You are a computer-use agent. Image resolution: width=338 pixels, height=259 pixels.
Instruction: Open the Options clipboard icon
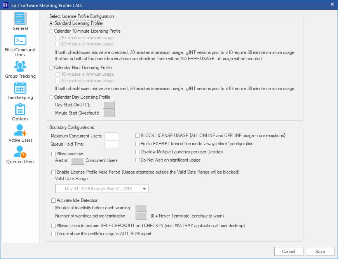click(20, 109)
